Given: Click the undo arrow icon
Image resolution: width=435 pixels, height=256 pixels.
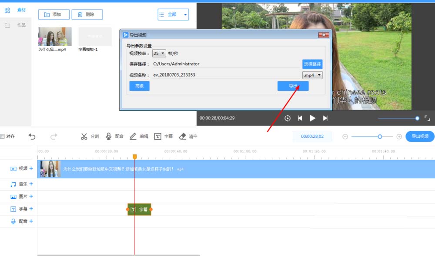Looking at the screenshot, I should click(x=32, y=136).
